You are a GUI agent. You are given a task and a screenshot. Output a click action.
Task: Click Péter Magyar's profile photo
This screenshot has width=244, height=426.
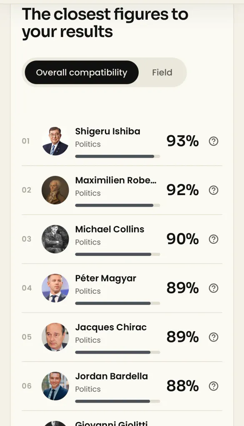55,288
